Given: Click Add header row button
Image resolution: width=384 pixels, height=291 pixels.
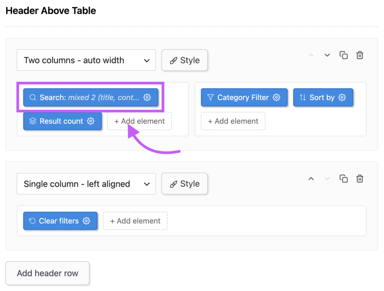Looking at the screenshot, I should pos(48,273).
